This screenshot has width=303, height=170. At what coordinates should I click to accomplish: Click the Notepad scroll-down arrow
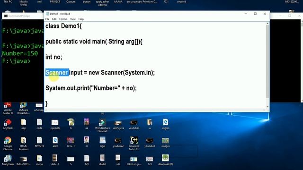[267, 106]
